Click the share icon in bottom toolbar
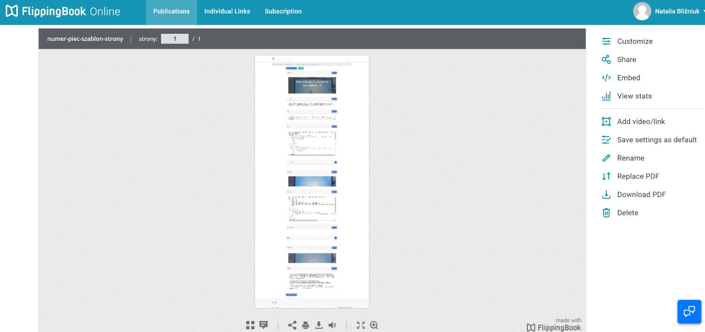The image size is (705, 332). point(292,325)
